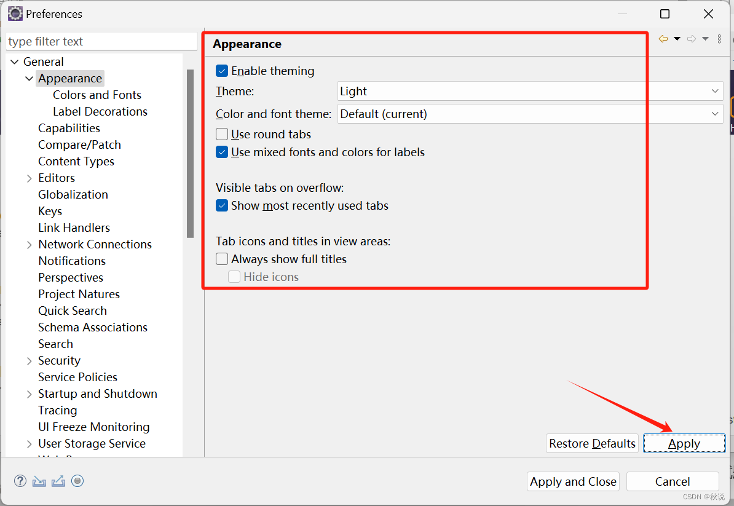734x506 pixels.
Task: Select Service Policies preference page
Action: tap(77, 378)
